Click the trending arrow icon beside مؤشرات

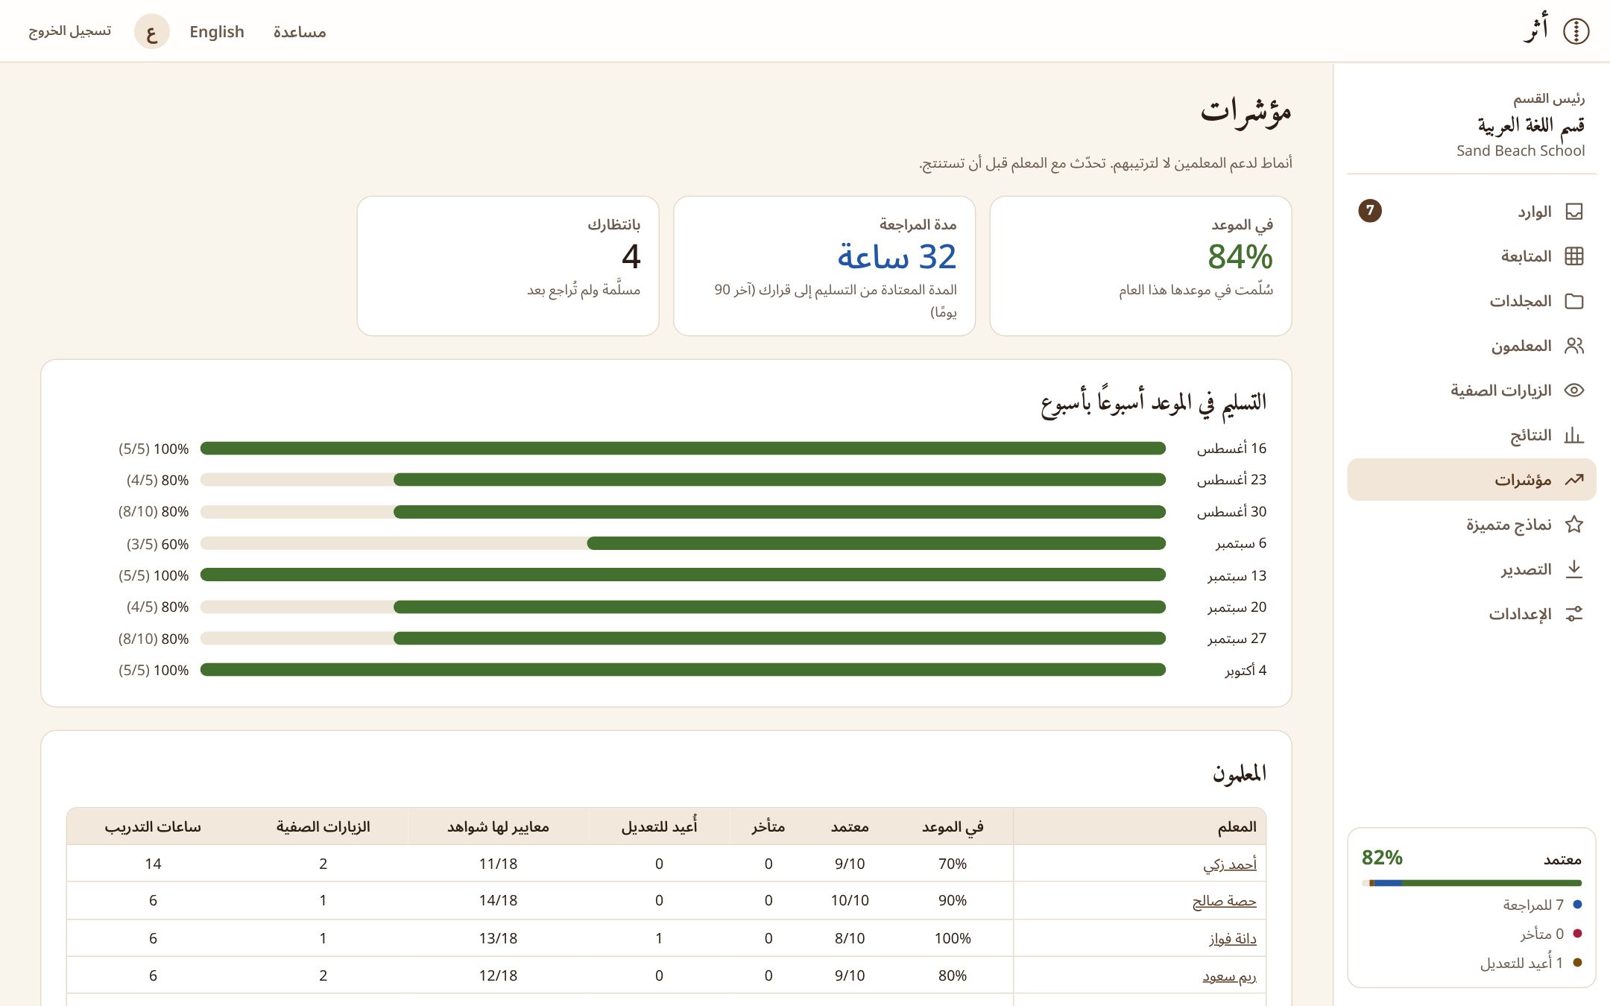pos(1574,480)
